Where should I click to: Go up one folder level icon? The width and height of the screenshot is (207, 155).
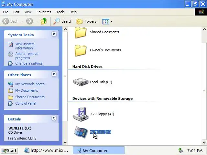44,21
